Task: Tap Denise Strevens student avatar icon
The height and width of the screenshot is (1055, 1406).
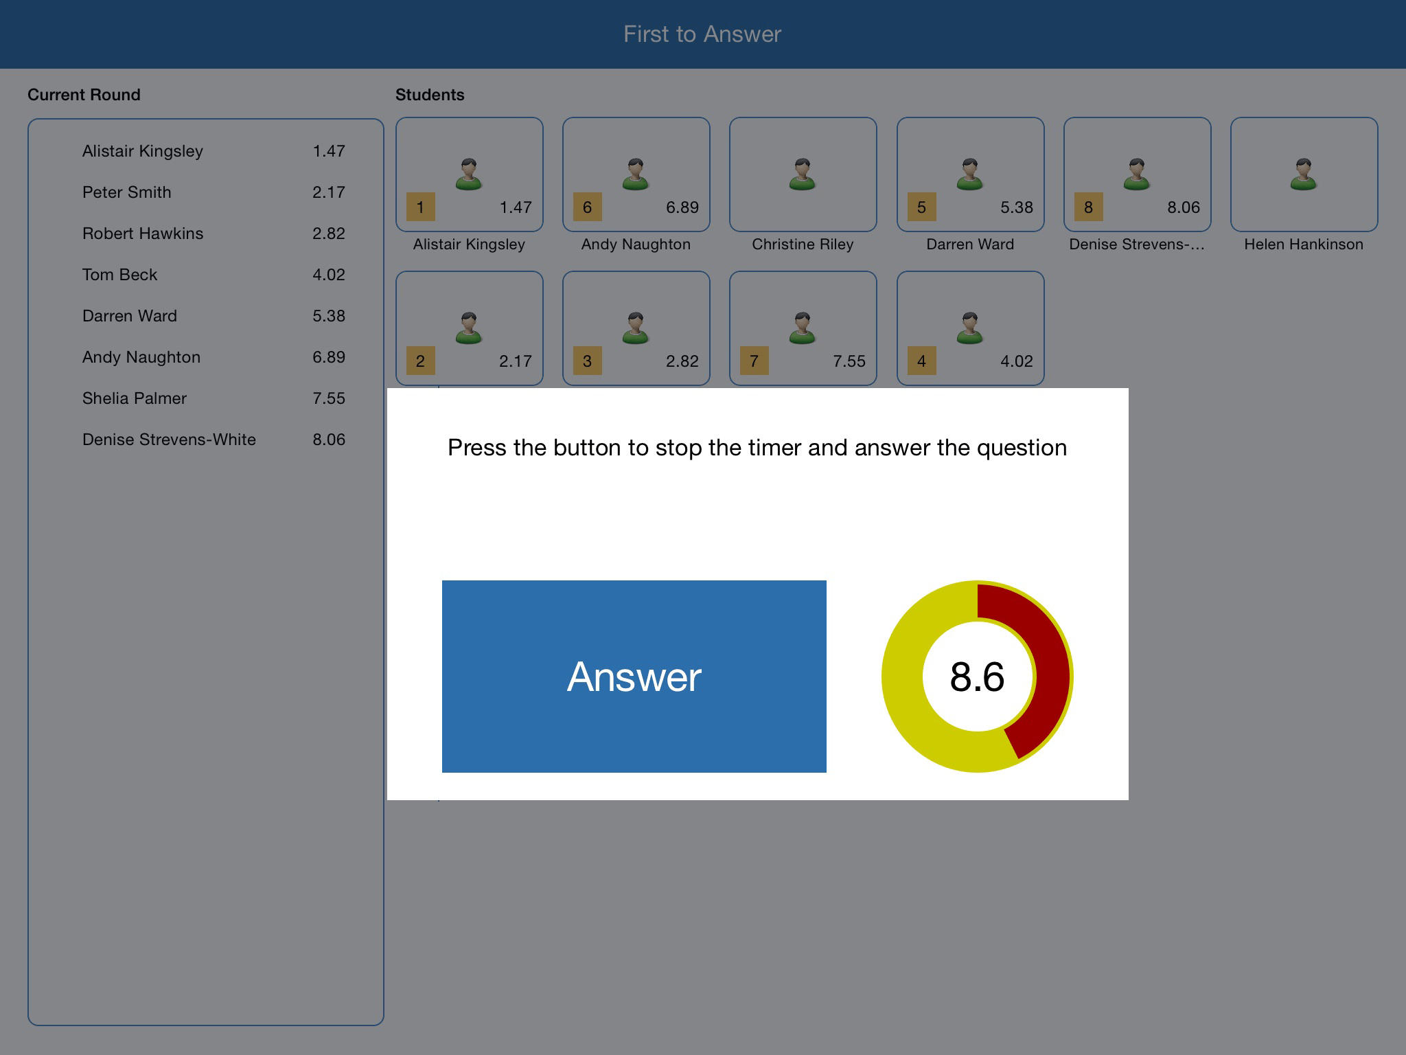Action: click(x=1137, y=174)
